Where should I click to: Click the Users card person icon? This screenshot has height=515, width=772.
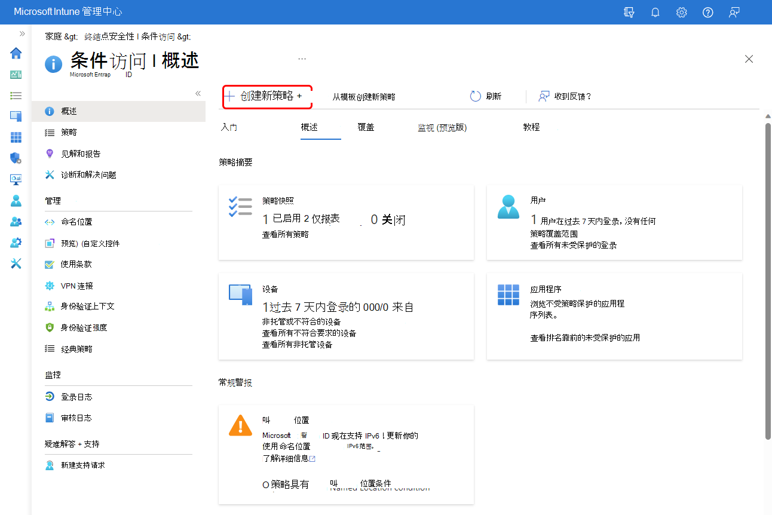tap(509, 207)
